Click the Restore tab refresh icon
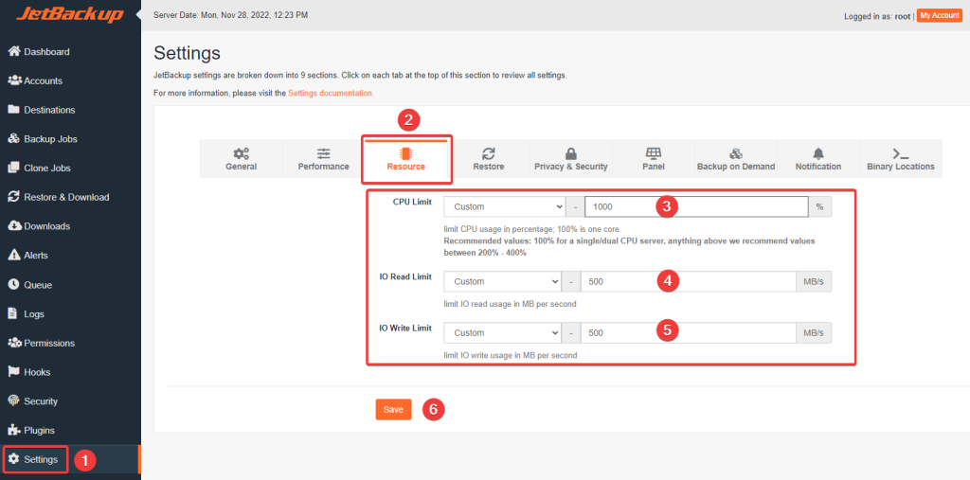The height and width of the screenshot is (480, 970). [x=489, y=153]
